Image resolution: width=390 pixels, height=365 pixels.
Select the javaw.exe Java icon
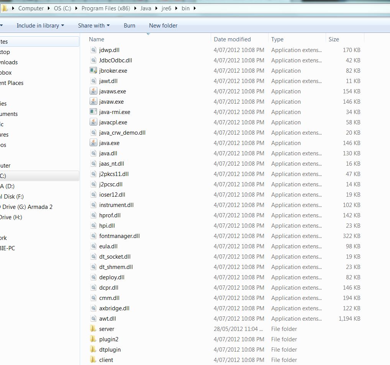coord(93,102)
